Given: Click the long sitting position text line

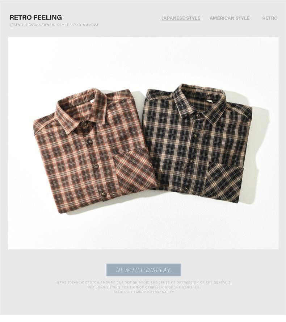Looking at the screenshot, I should (144, 287).
